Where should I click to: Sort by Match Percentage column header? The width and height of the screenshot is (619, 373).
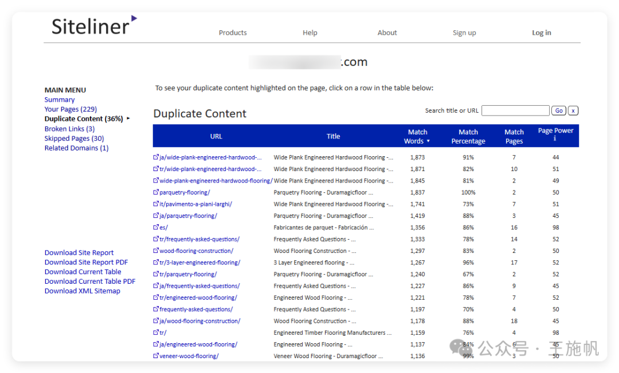pyautogui.click(x=468, y=137)
